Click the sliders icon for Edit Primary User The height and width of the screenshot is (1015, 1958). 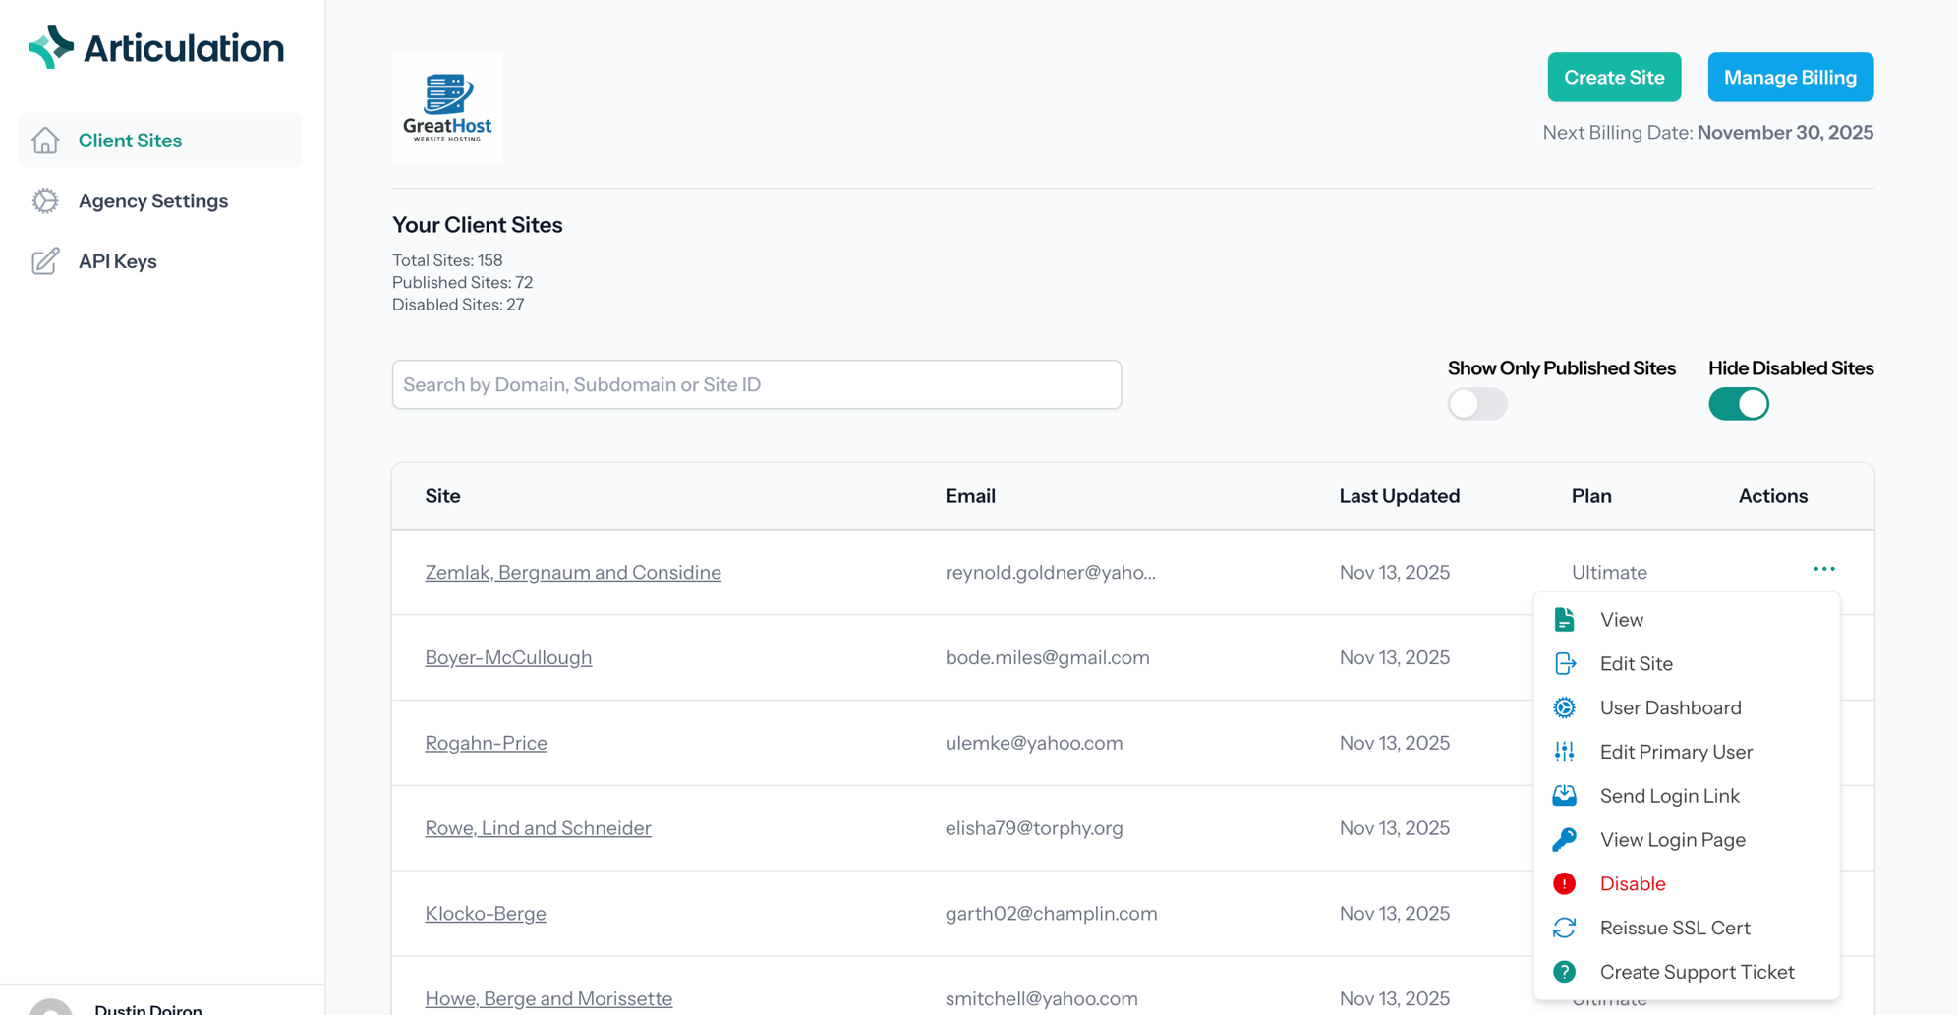click(x=1565, y=752)
